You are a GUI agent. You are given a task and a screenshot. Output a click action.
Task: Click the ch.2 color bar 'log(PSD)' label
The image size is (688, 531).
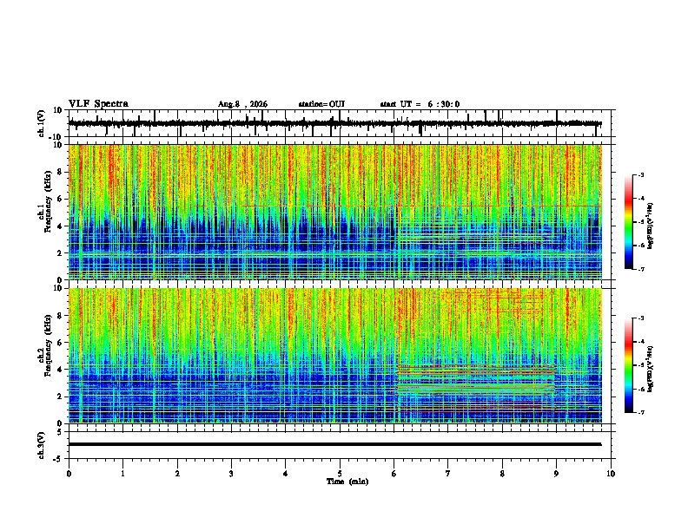pyautogui.click(x=650, y=369)
